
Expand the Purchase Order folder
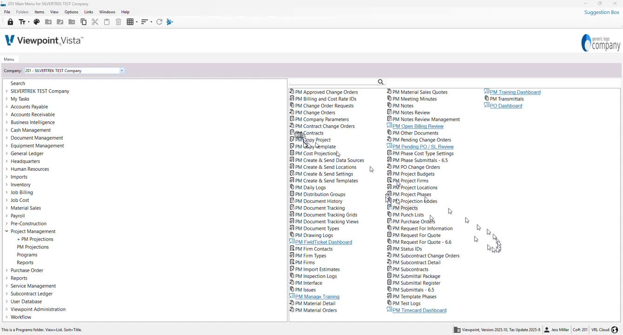click(x=7, y=270)
